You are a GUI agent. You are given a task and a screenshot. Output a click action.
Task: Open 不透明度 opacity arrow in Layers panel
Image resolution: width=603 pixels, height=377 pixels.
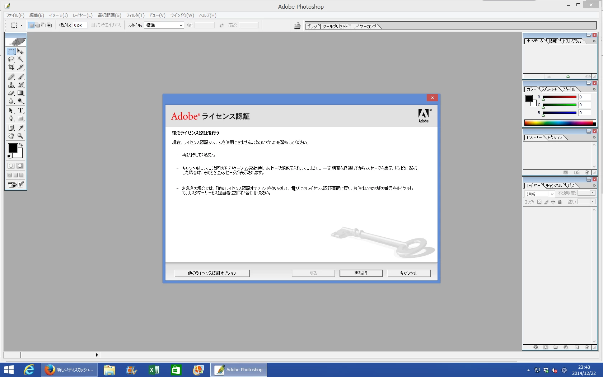coord(592,193)
